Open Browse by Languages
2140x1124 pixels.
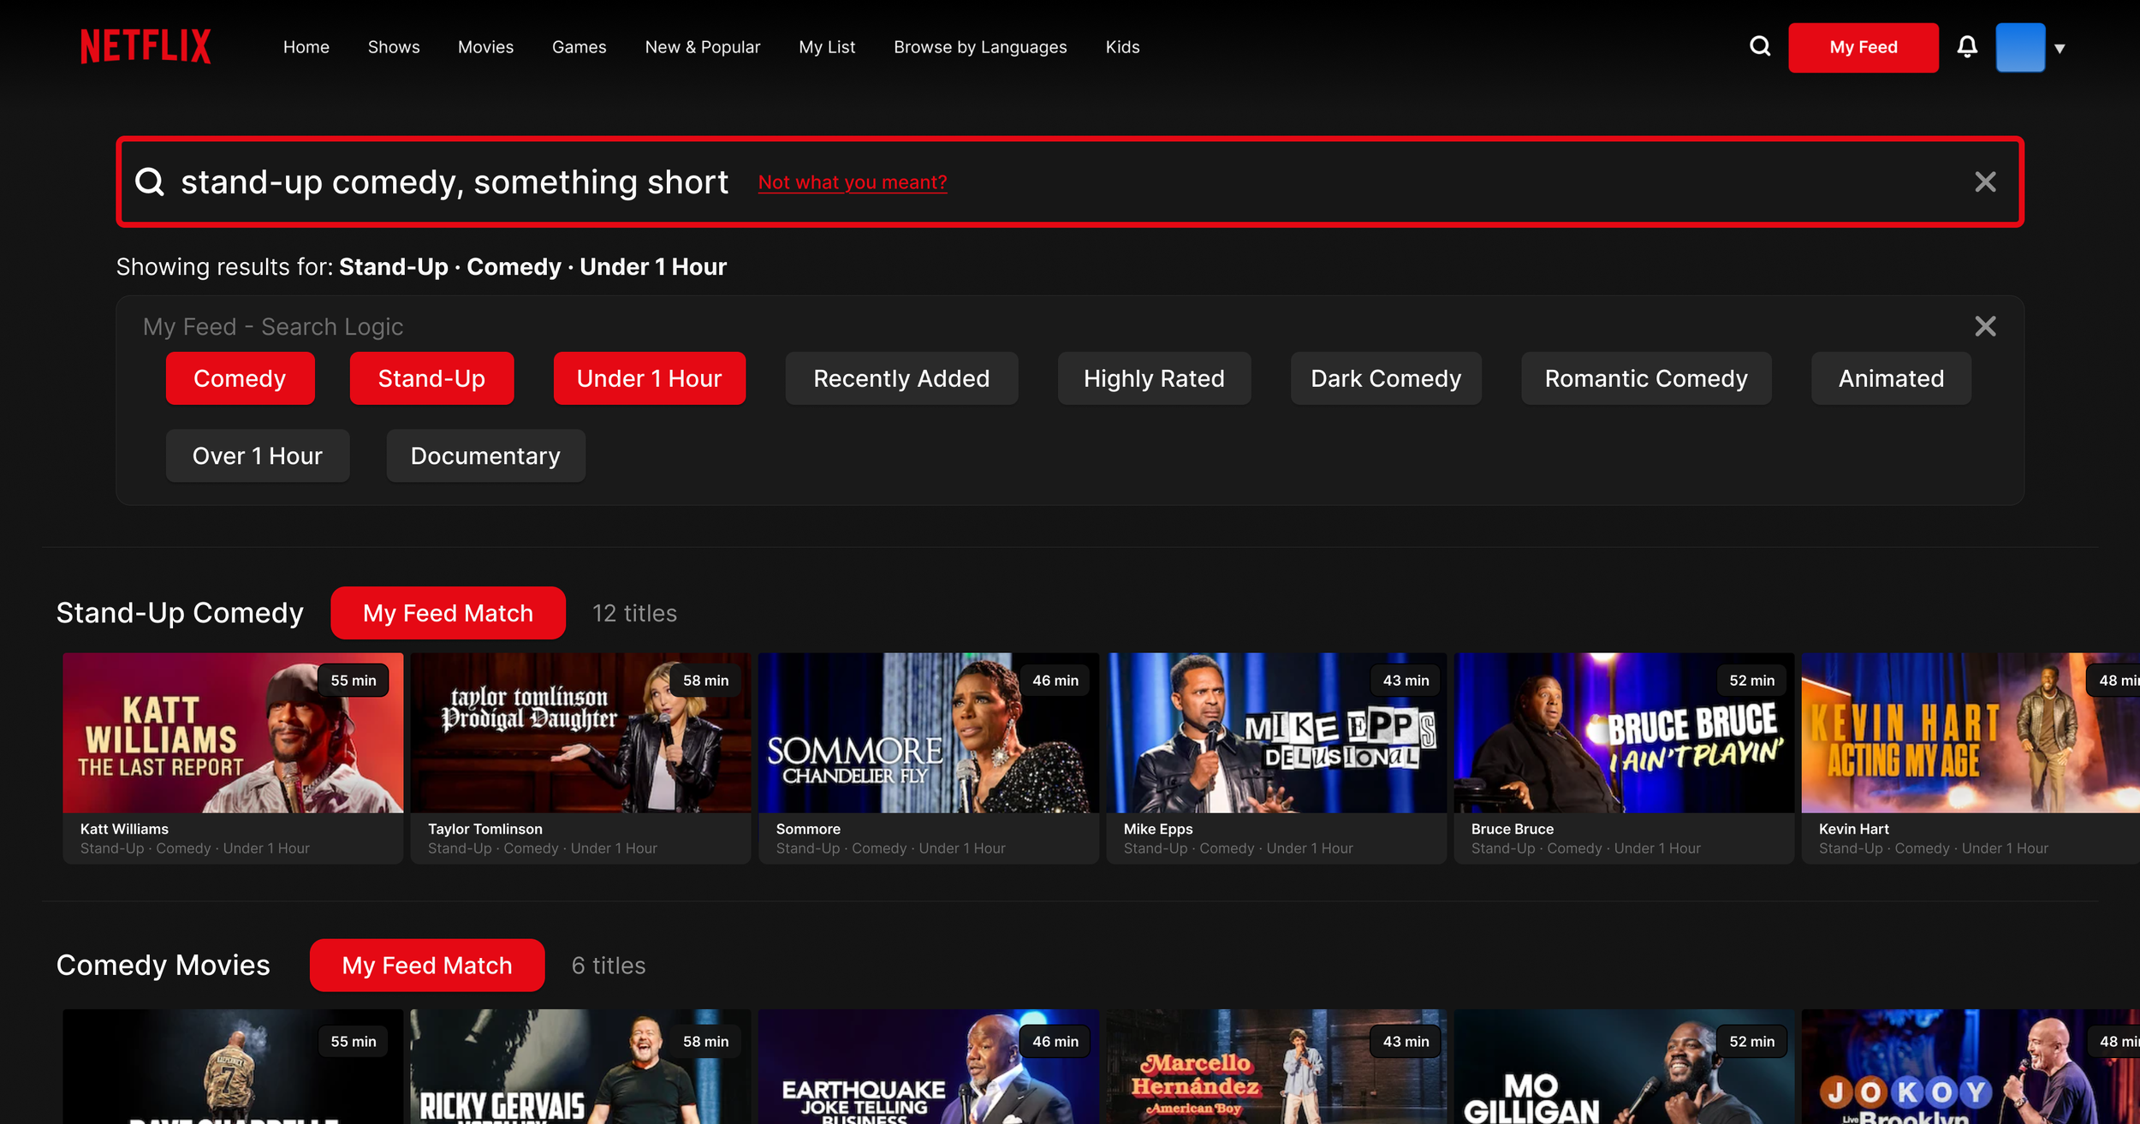980,47
